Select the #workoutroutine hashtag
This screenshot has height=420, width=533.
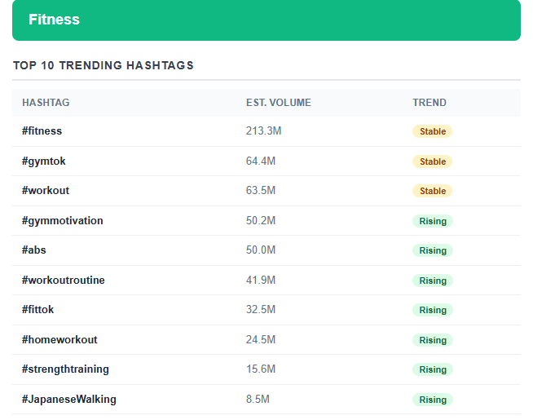pyautogui.click(x=64, y=281)
